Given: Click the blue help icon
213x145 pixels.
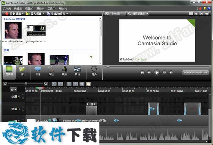Looking at the screenshot, I should tap(209, 8).
